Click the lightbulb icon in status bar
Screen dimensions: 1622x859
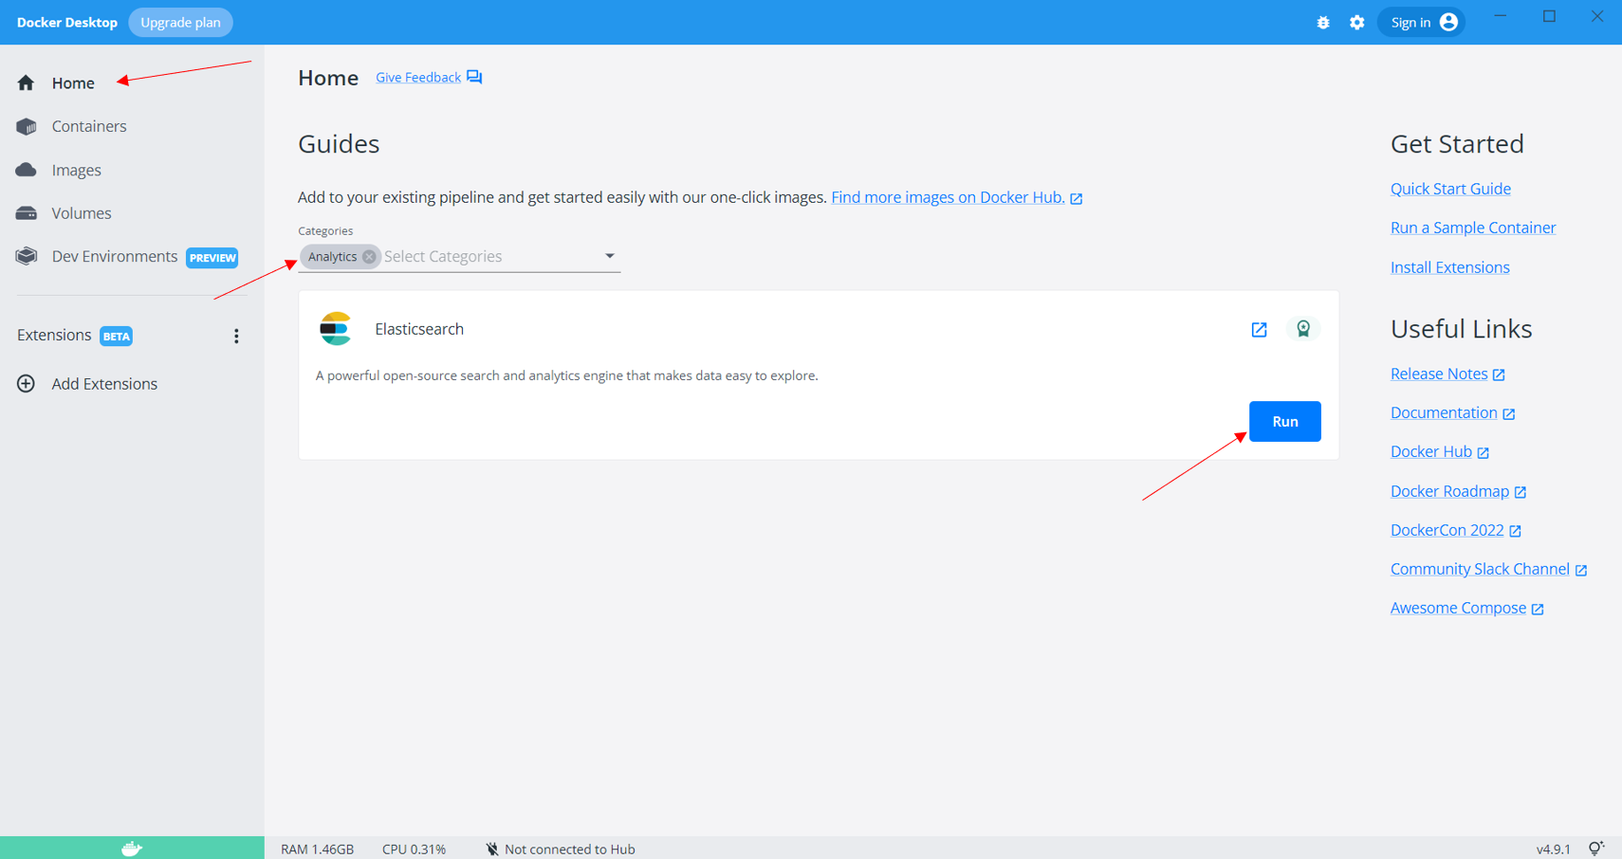pos(1596,849)
